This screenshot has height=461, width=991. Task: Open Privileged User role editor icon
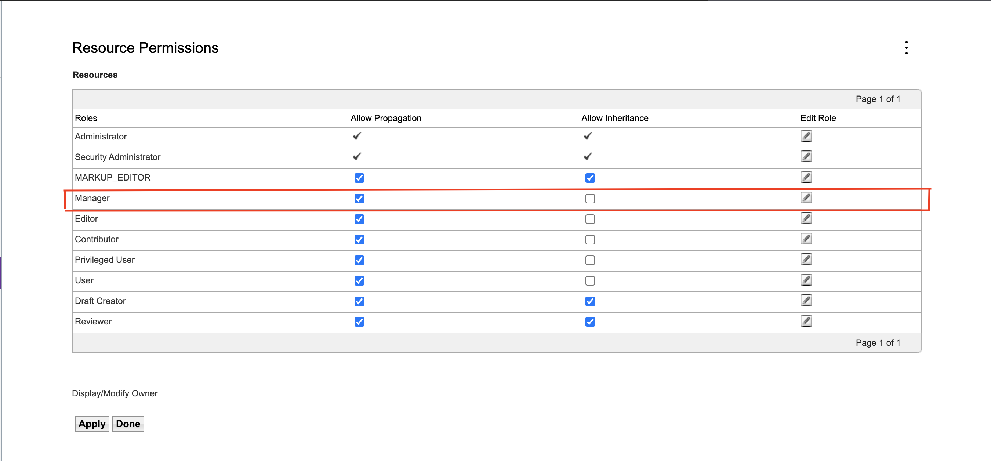tap(806, 259)
